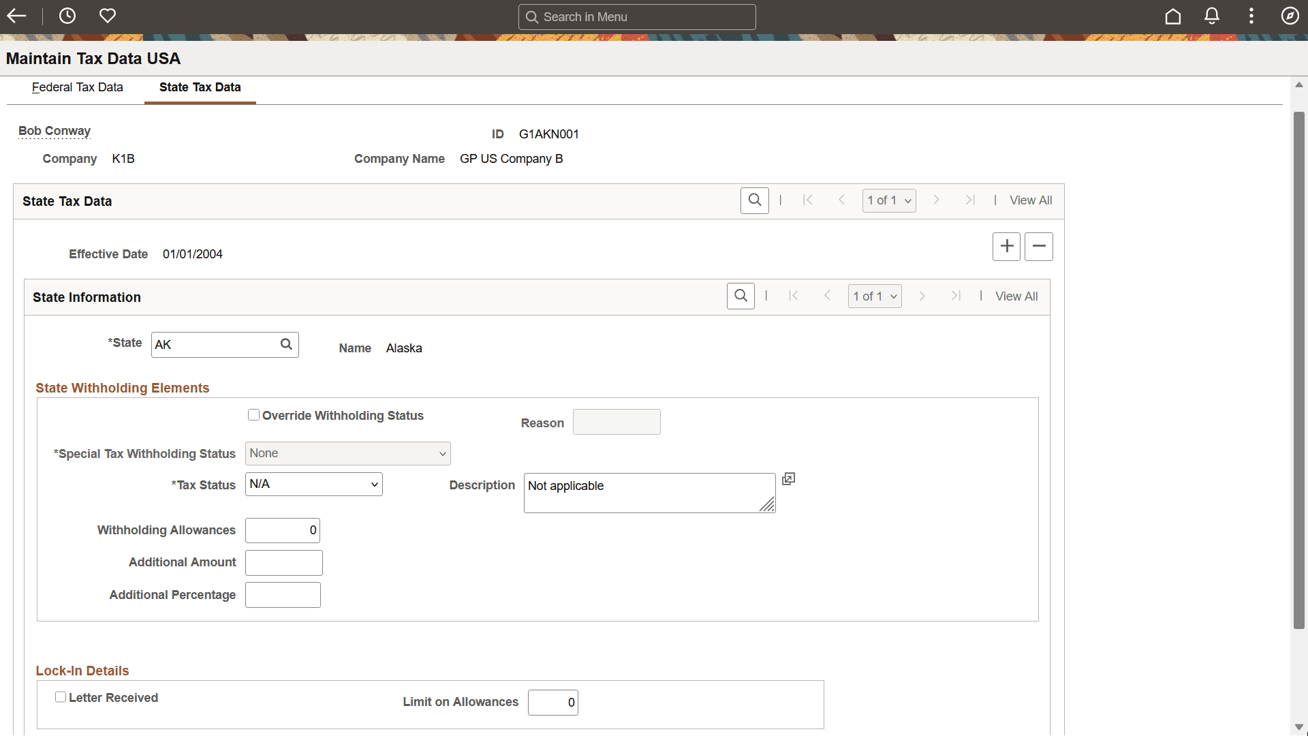The width and height of the screenshot is (1308, 736).
Task: Click the Additional Amount field
Action: click(283, 563)
